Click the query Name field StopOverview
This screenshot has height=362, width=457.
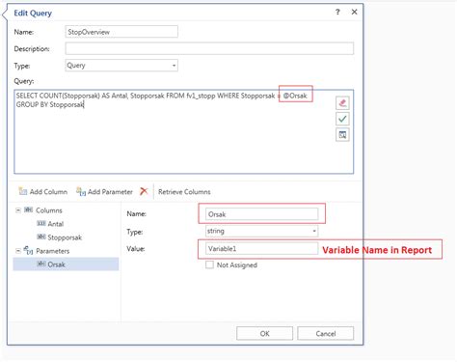pyautogui.click(x=121, y=32)
